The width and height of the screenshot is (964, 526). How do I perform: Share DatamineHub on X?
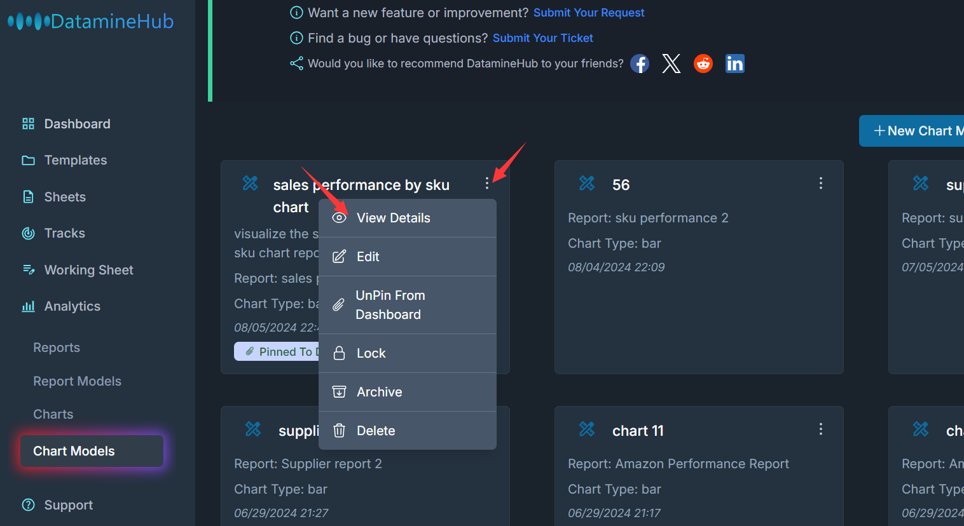point(671,64)
